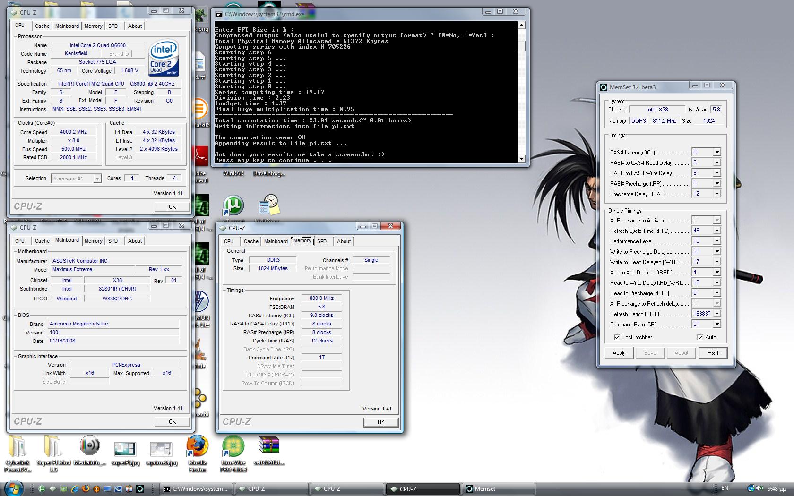
Task: Open Refresh Cycle Time (tRFC) dropdown
Action: tap(717, 231)
